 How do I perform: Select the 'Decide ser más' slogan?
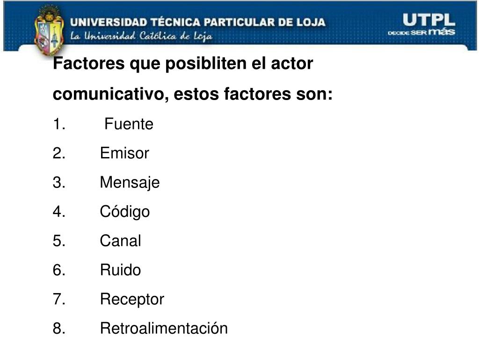pos(421,32)
